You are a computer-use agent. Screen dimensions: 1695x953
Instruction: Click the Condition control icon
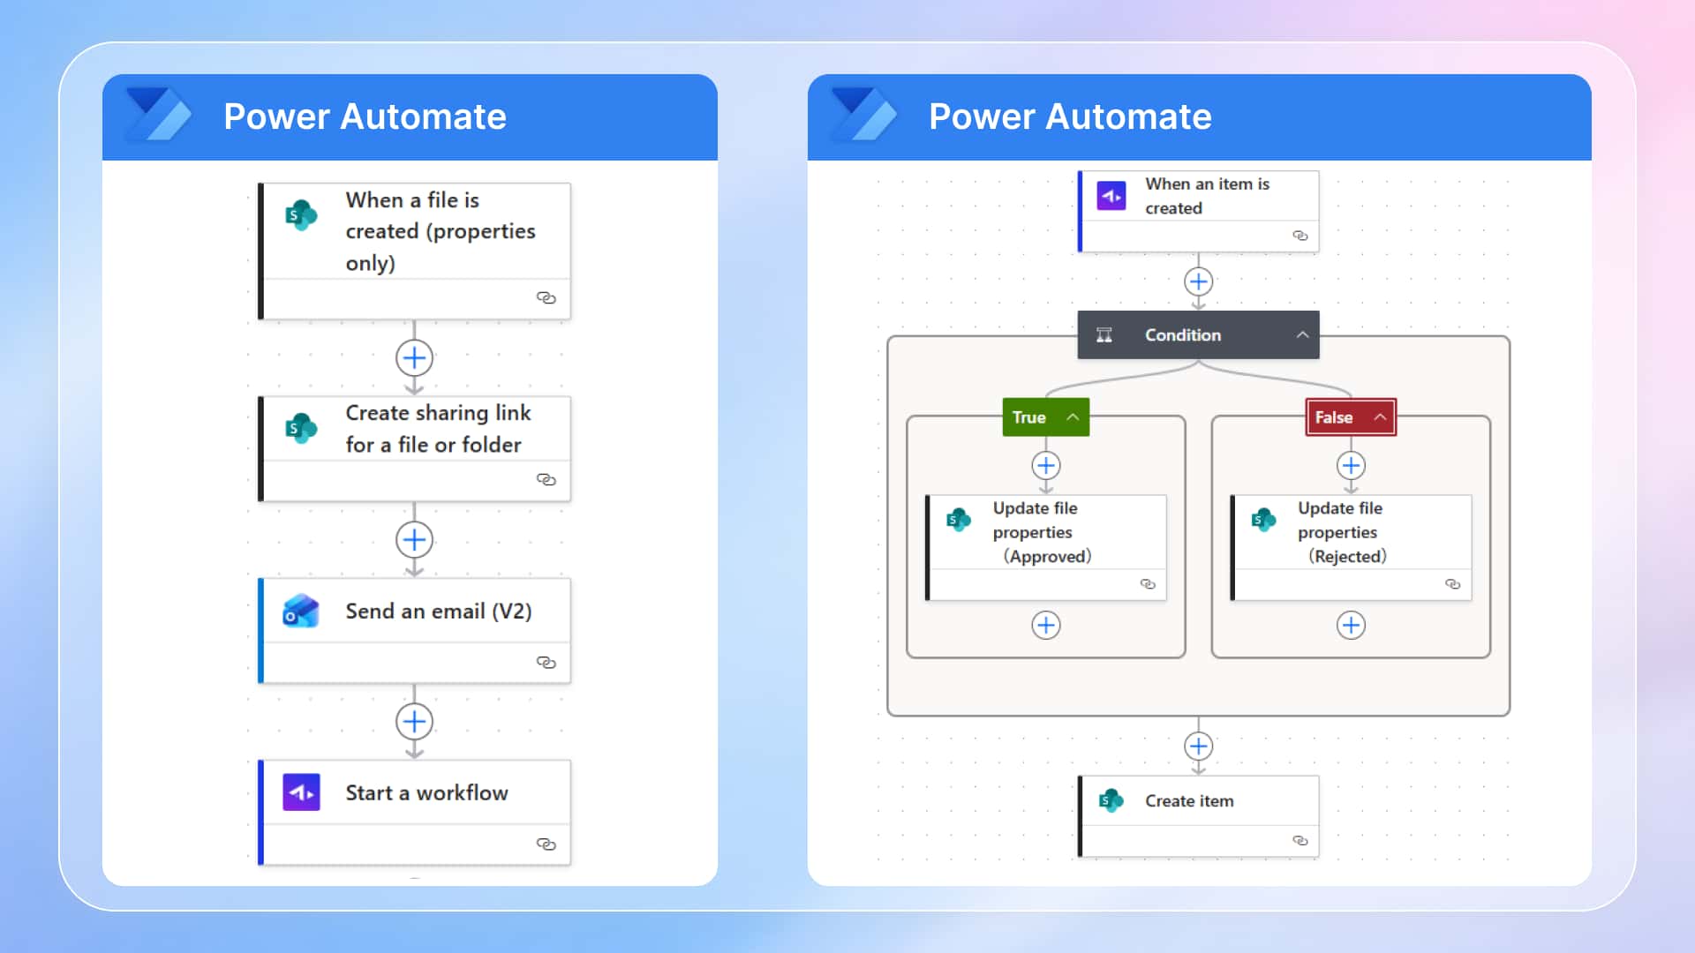click(x=1104, y=334)
